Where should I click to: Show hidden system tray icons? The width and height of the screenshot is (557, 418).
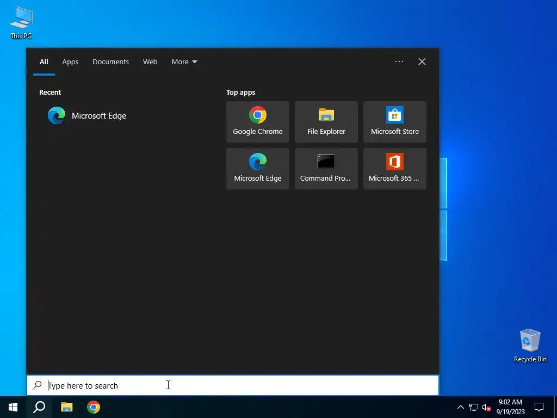(460, 407)
